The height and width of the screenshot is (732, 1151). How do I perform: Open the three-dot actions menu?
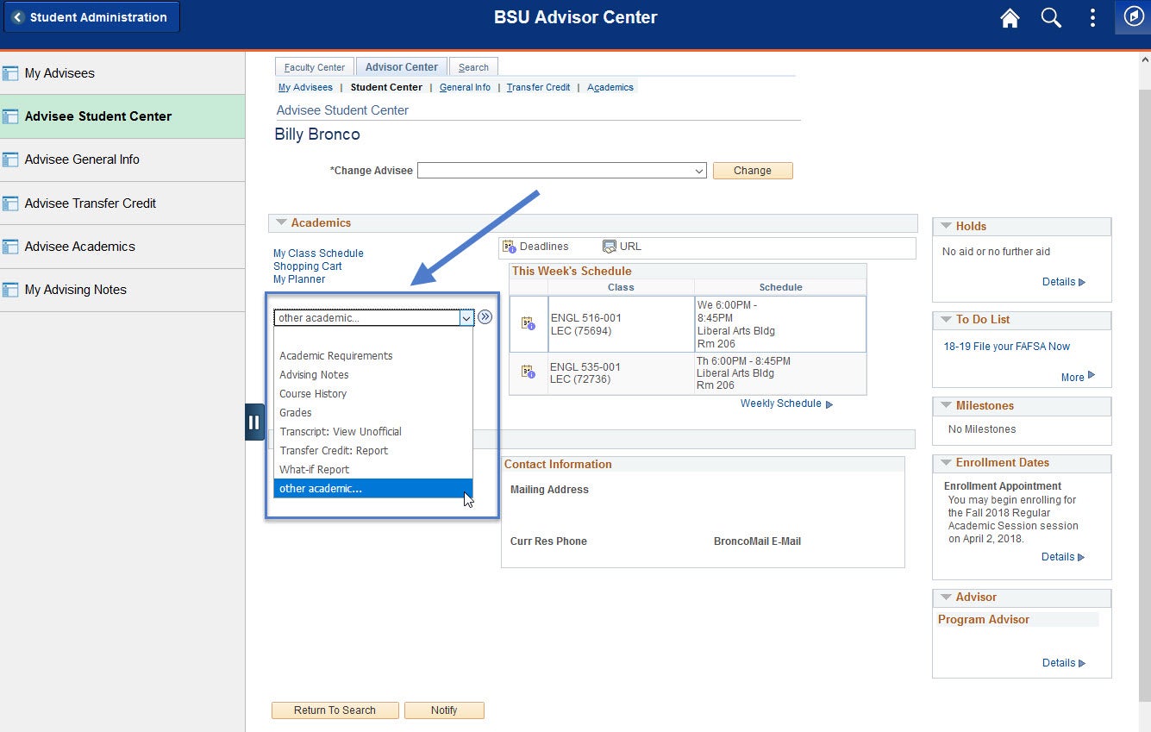coord(1092,18)
